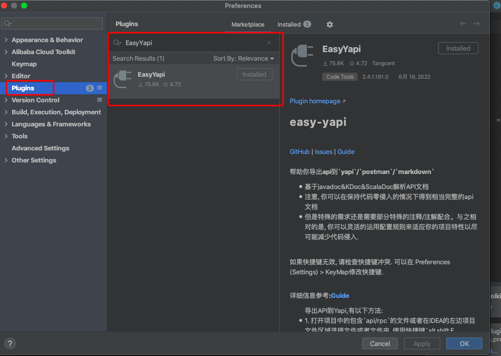Click the project-level icon beside Version Control
The width and height of the screenshot is (501, 356).
[x=100, y=100]
